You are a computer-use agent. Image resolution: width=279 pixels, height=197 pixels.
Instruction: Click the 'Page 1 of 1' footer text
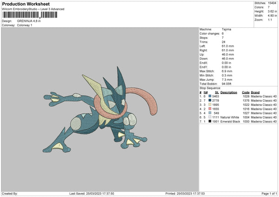pyautogui.click(x=269, y=194)
